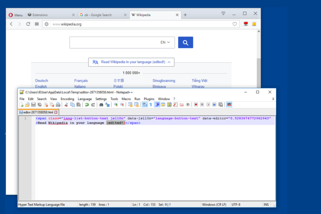Click the Redo arrow icon

(93, 105)
